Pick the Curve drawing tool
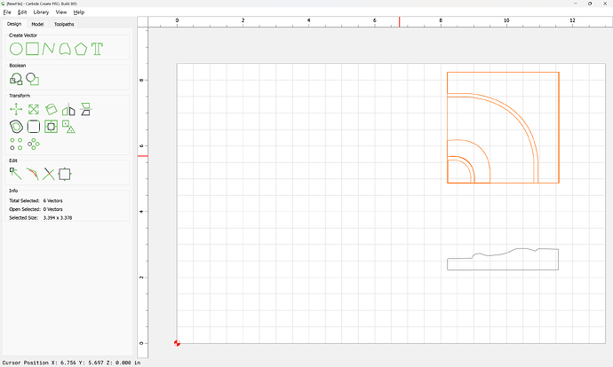This screenshot has height=367, width=613. click(x=65, y=49)
